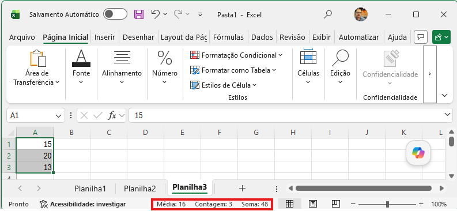Go to the Dados tab
The height and width of the screenshot is (211, 457).
(x=262, y=37)
